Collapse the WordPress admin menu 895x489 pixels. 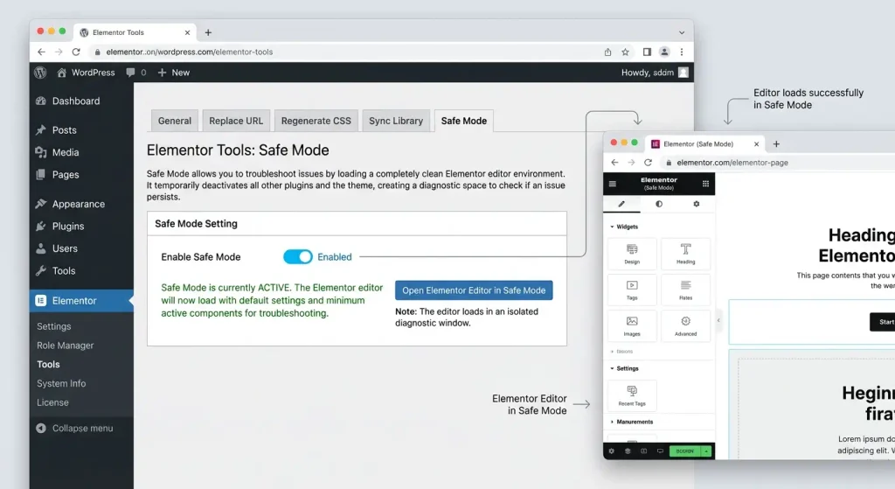click(74, 429)
